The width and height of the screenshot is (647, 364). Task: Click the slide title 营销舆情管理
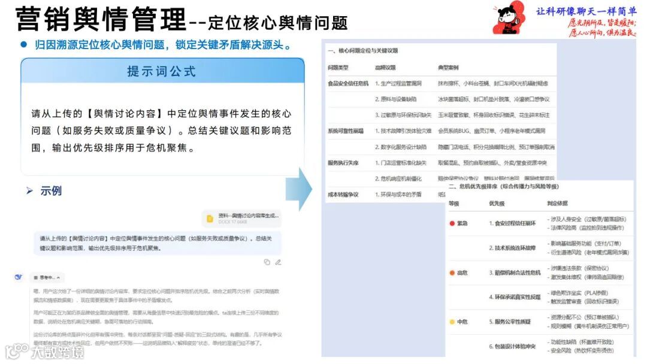coord(101,19)
